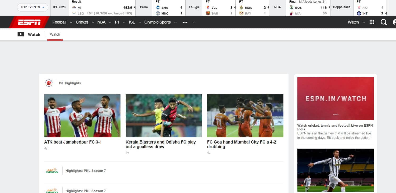Expand the chevron after the three-dots menu
This screenshot has height=193, width=396.
click(194, 22)
